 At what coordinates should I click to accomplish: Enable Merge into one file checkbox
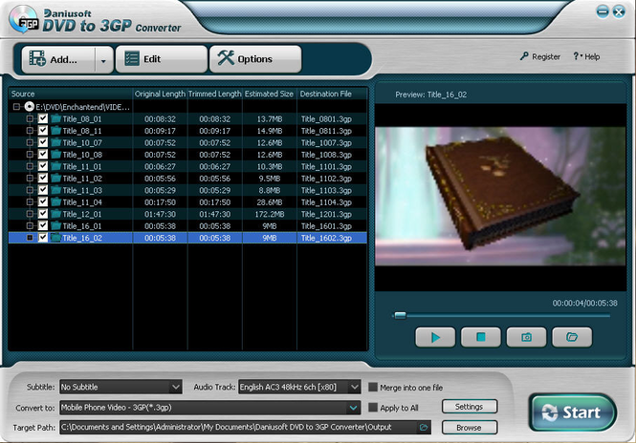[x=373, y=387]
